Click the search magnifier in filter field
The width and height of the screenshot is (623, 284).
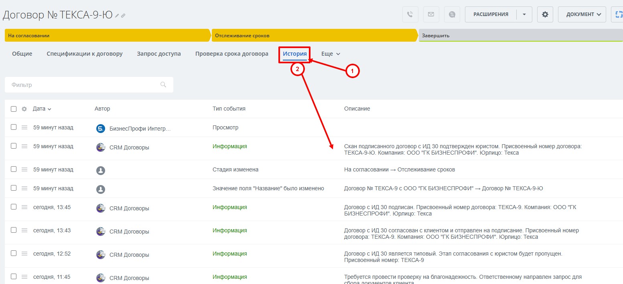[x=163, y=85]
